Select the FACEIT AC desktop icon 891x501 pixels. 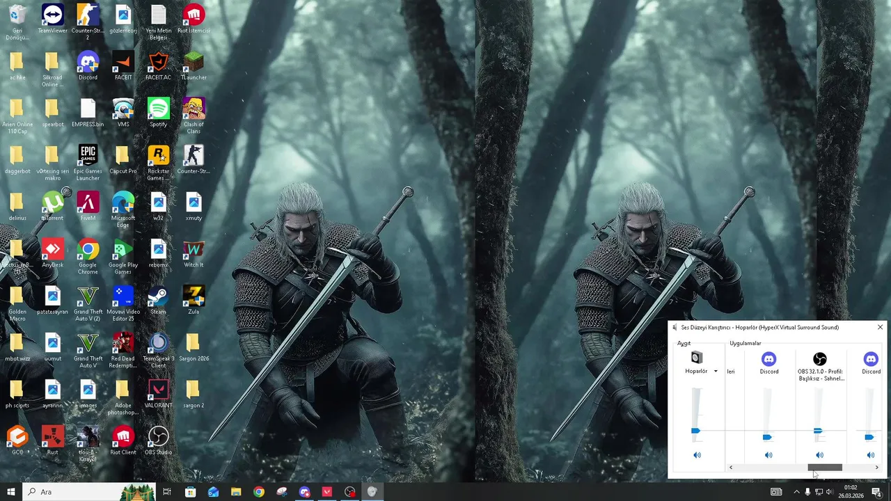click(158, 66)
